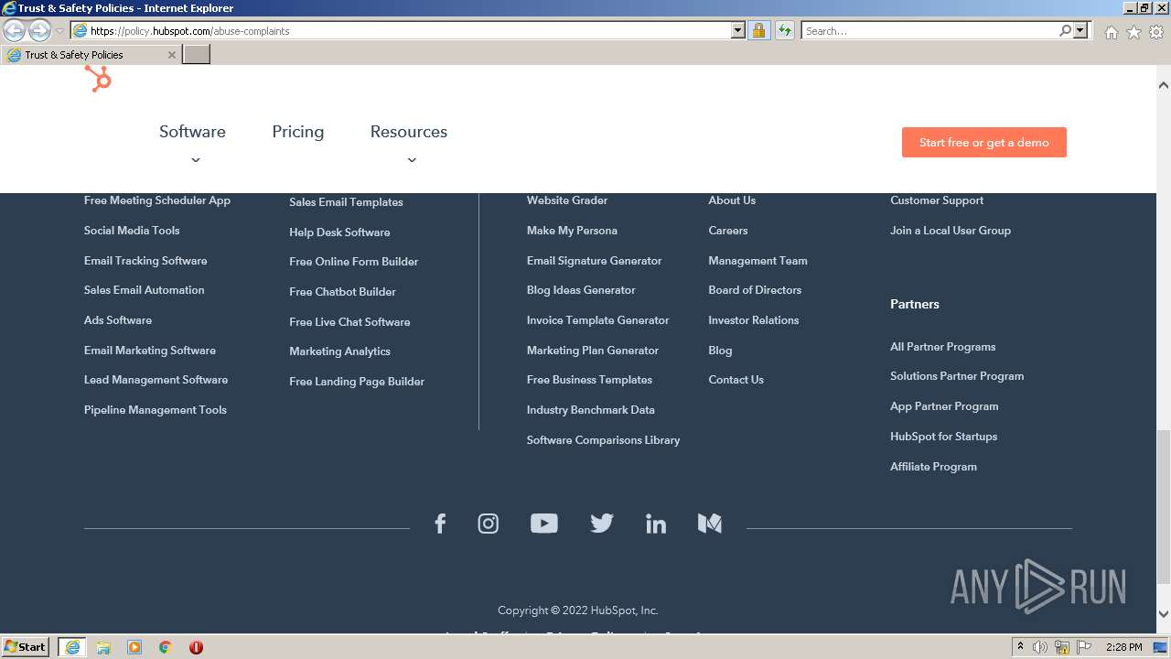Show hidden tray icons arrow
This screenshot has height=659, width=1171.
coord(1020,646)
